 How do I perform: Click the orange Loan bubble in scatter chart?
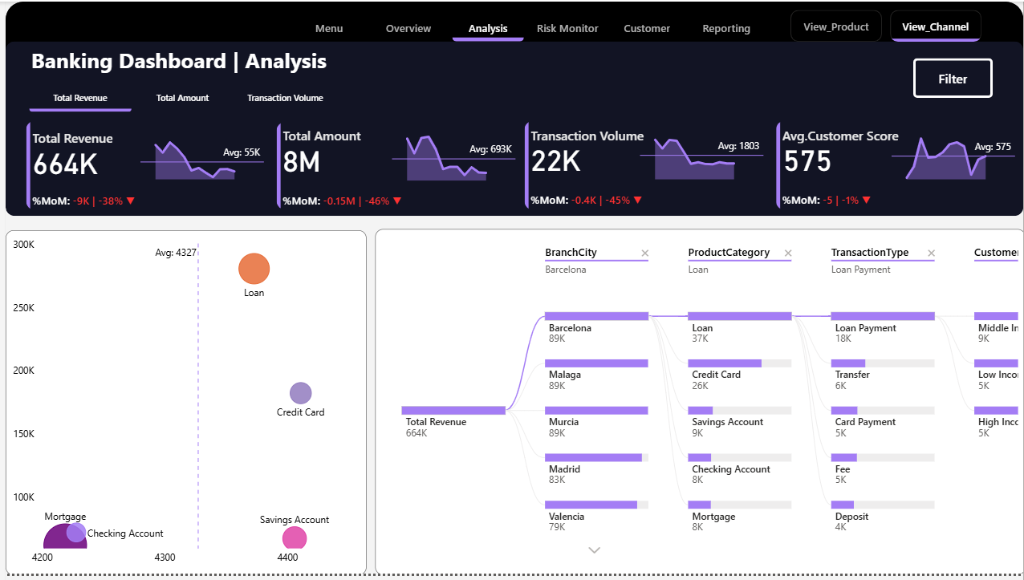(x=254, y=269)
